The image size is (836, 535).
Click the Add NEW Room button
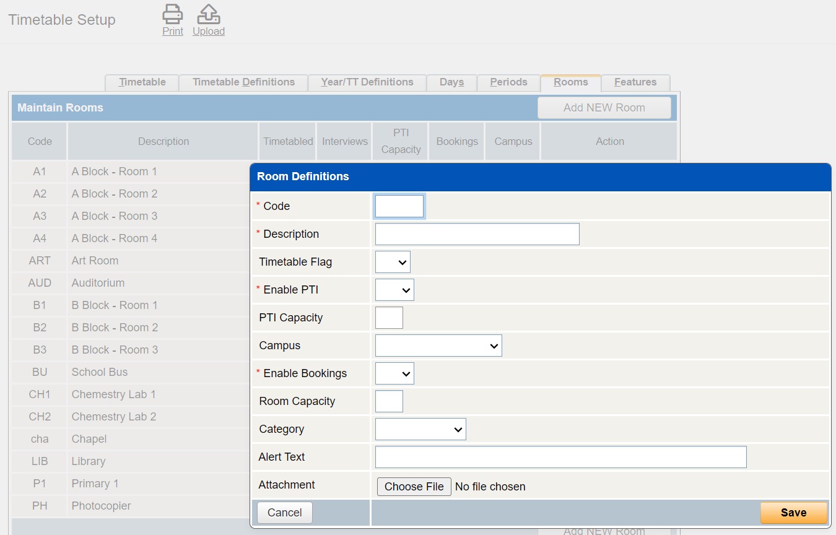pos(604,108)
